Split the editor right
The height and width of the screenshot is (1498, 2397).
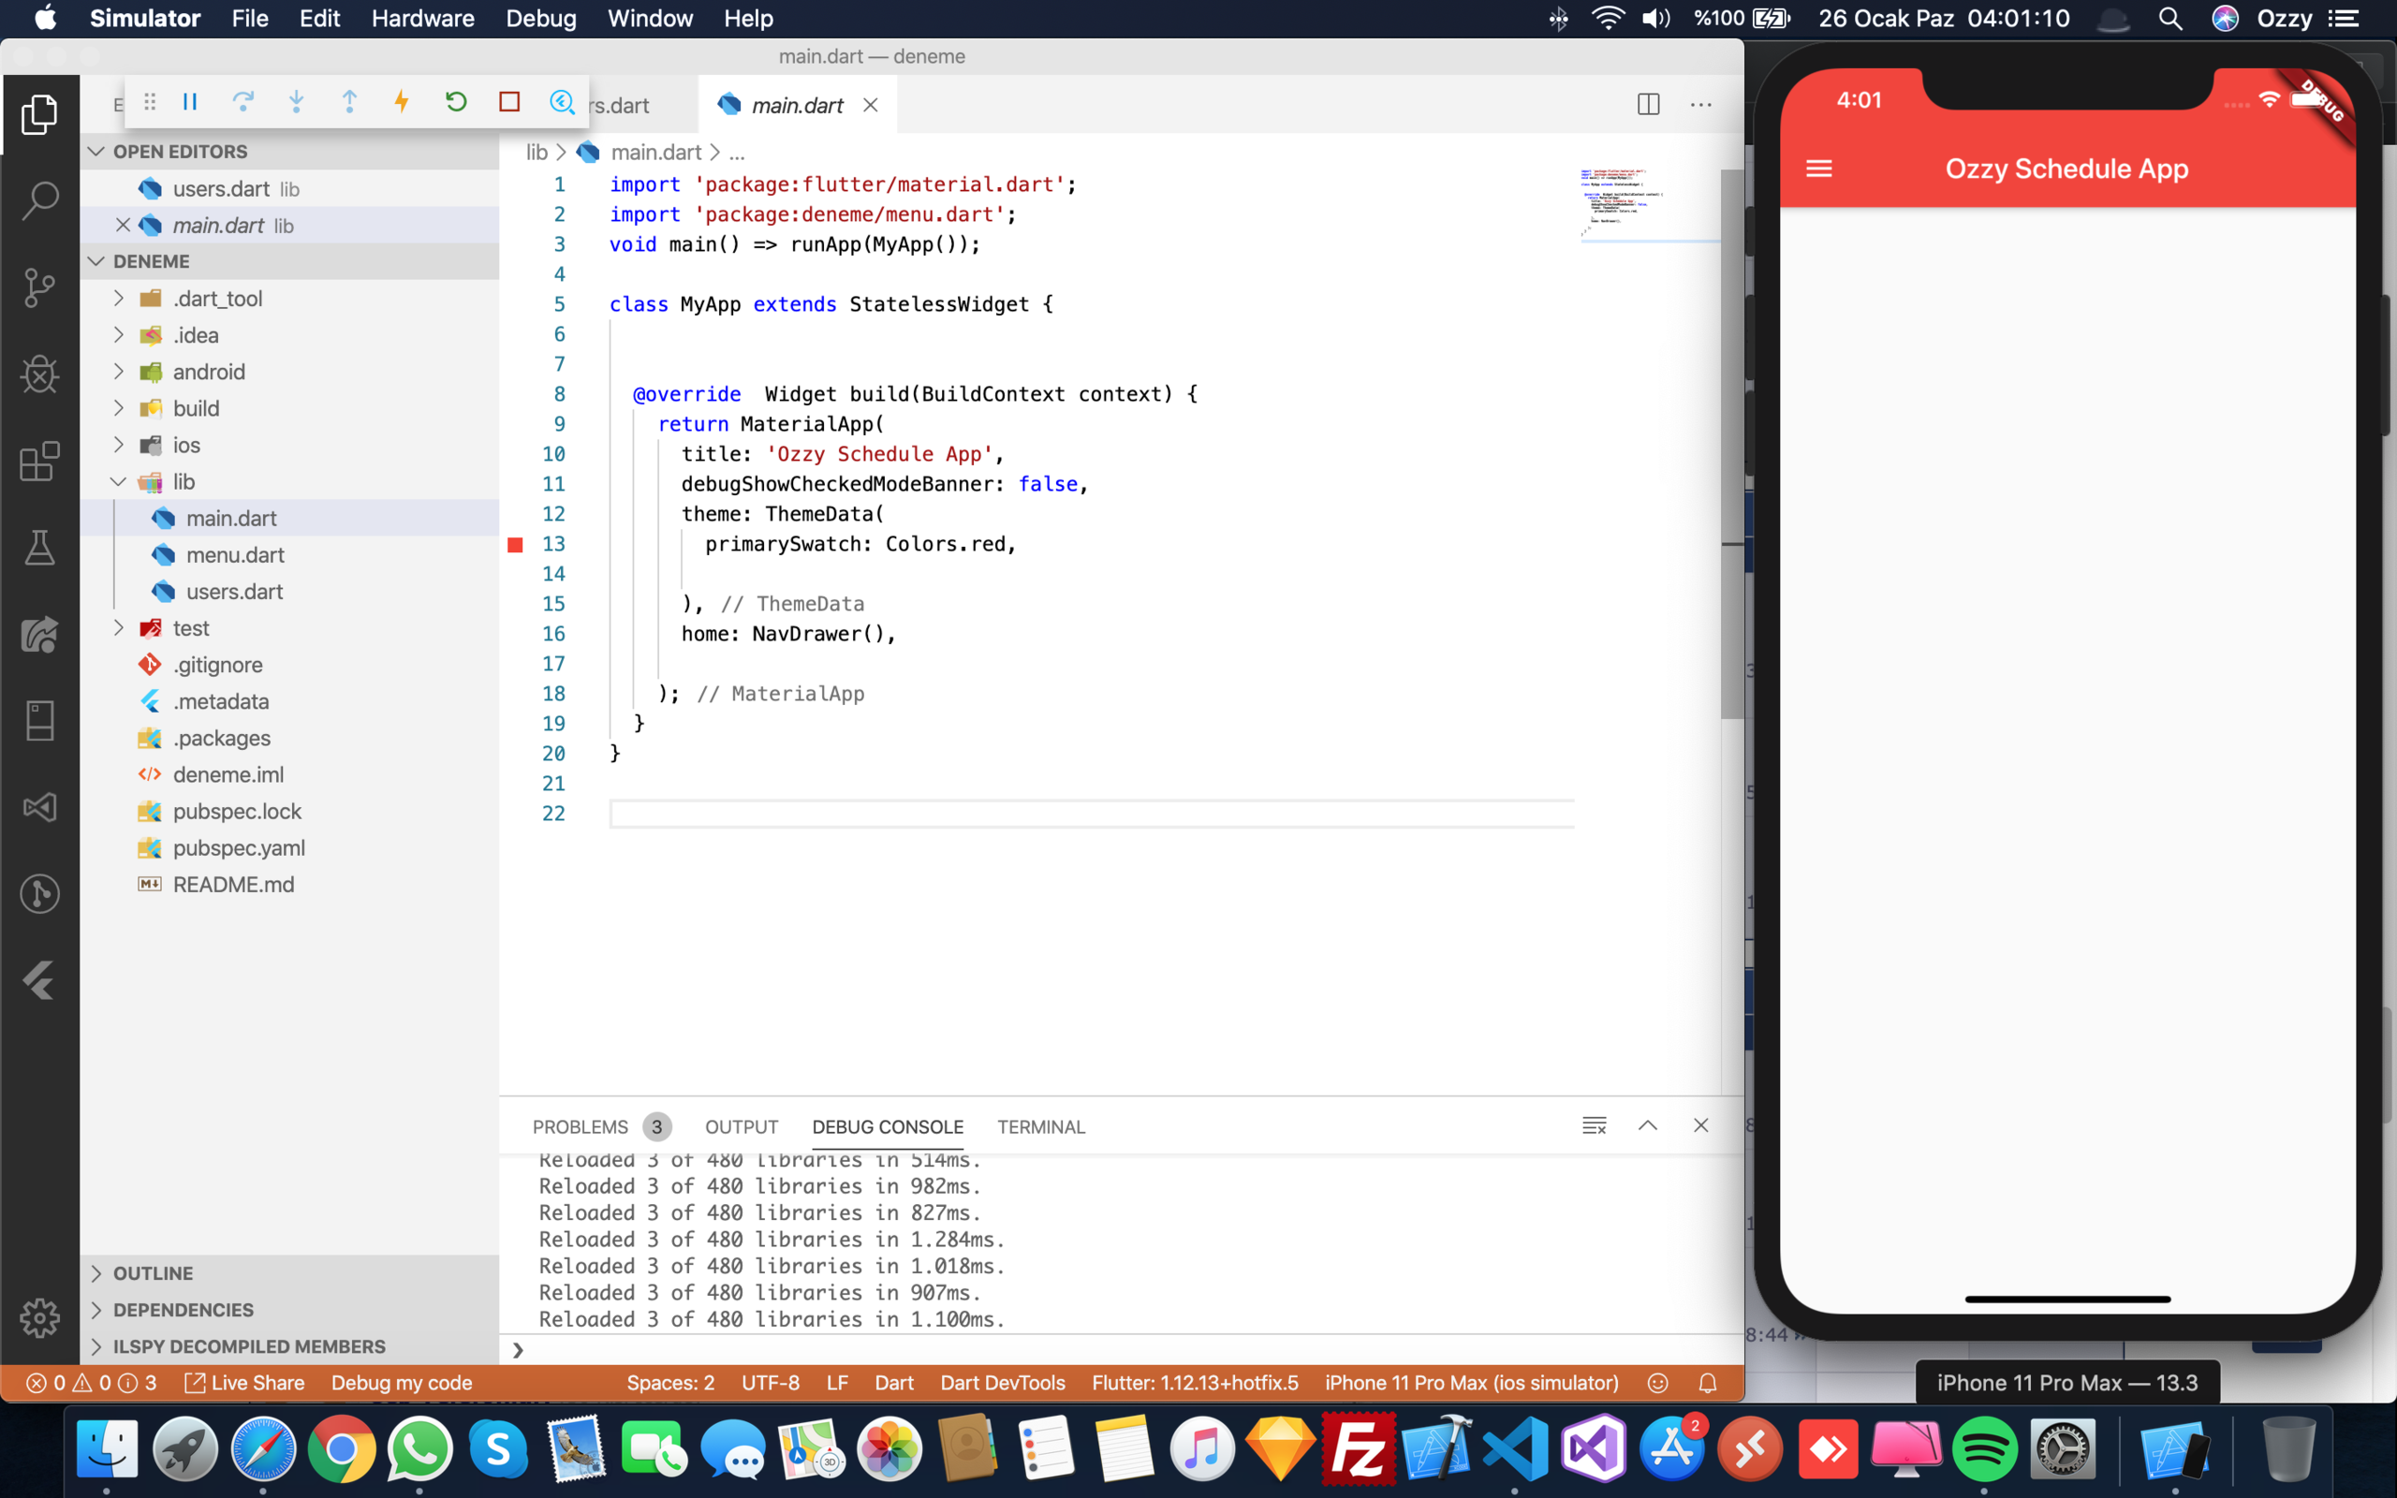(1648, 104)
